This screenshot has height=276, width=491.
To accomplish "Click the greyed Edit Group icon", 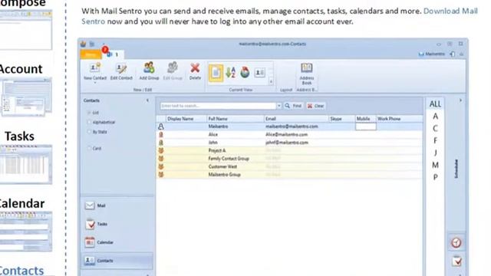I will pos(173,68).
